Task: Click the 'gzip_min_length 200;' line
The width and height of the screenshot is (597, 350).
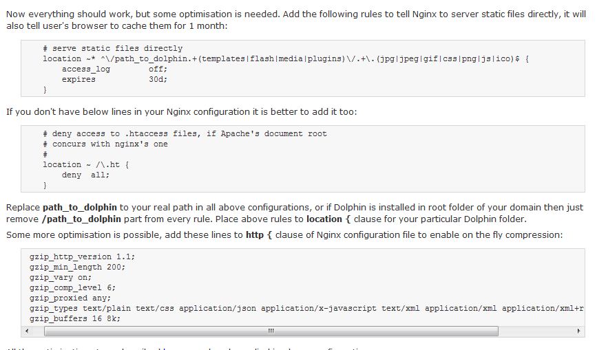Action: click(x=77, y=267)
